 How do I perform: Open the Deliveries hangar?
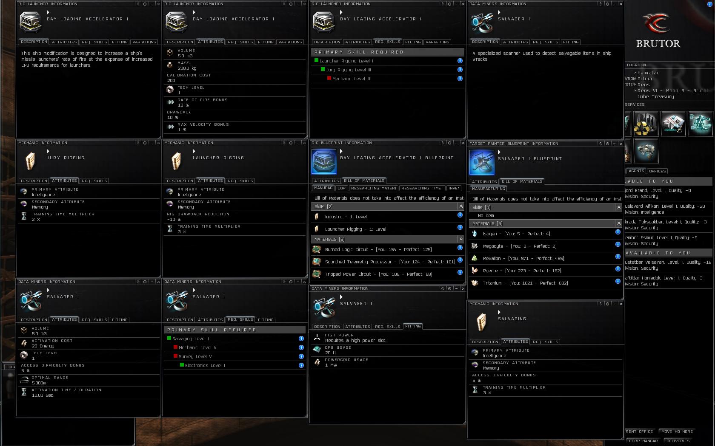tap(678, 441)
